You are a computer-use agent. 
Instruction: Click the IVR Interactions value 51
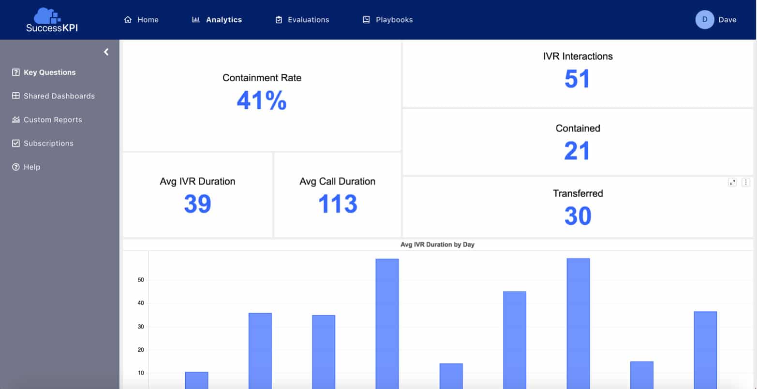pyautogui.click(x=578, y=79)
